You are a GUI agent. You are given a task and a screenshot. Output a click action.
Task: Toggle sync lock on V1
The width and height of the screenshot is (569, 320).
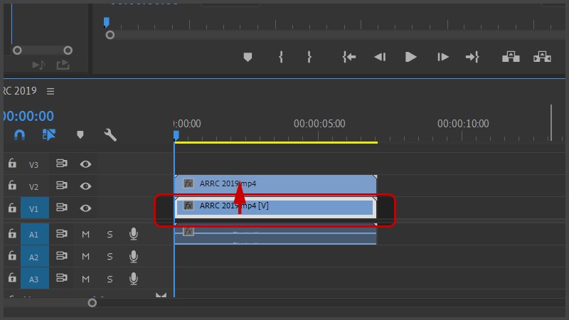[x=62, y=208]
